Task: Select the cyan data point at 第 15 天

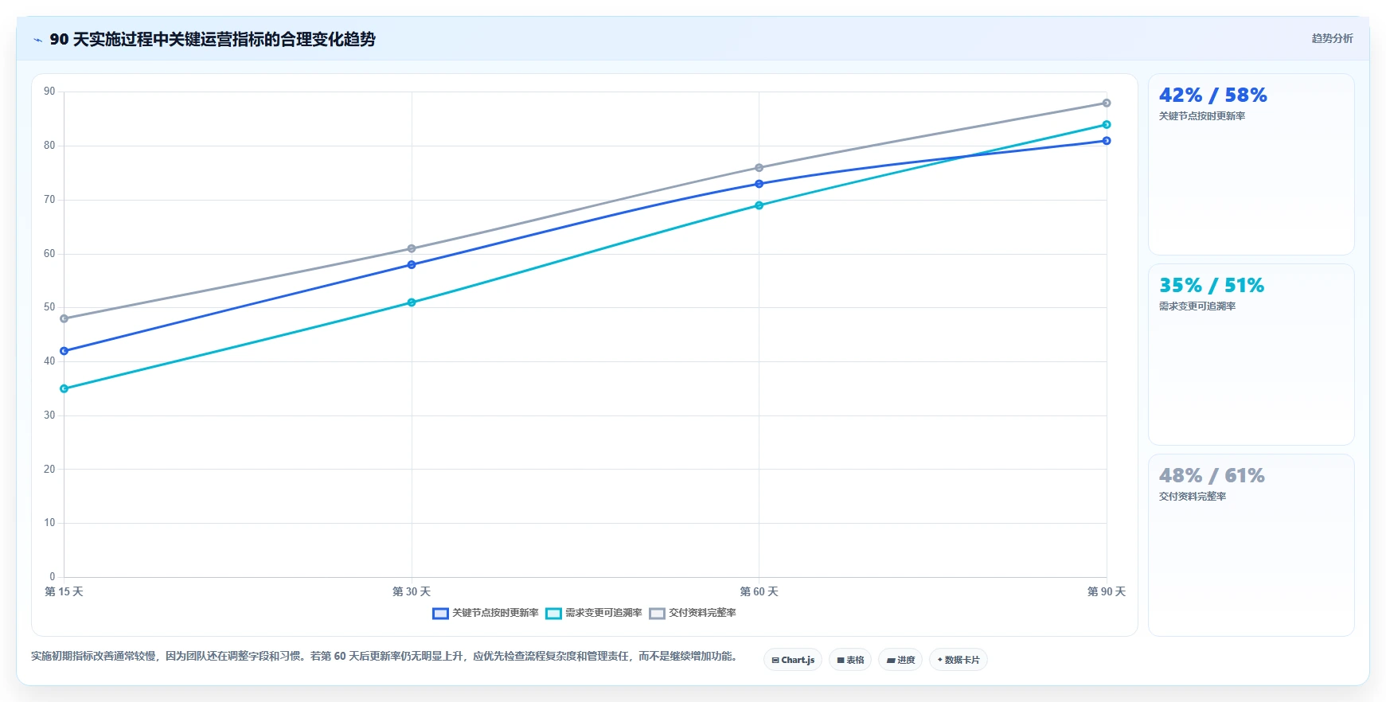Action: pos(64,388)
